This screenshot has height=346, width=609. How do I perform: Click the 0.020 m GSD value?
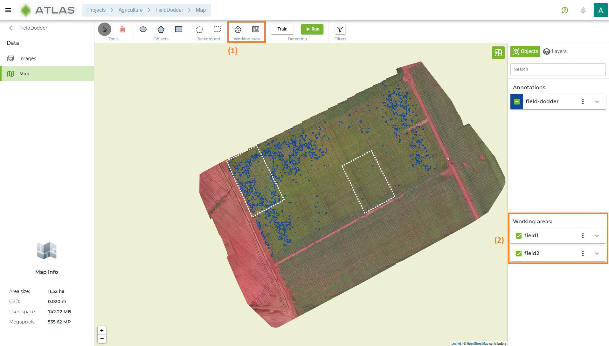tap(57, 302)
